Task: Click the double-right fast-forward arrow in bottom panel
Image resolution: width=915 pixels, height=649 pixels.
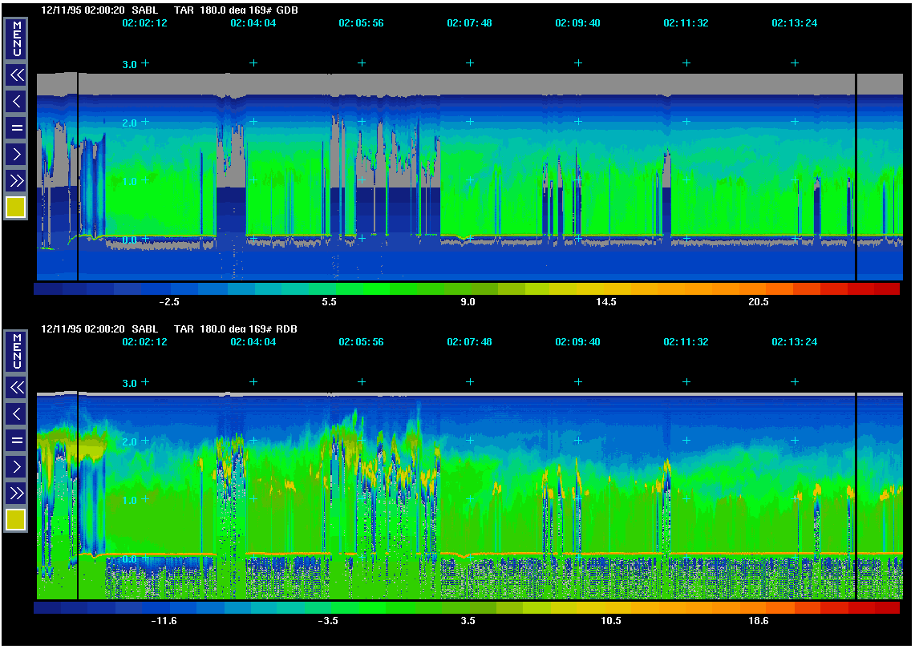Action: click(x=16, y=492)
